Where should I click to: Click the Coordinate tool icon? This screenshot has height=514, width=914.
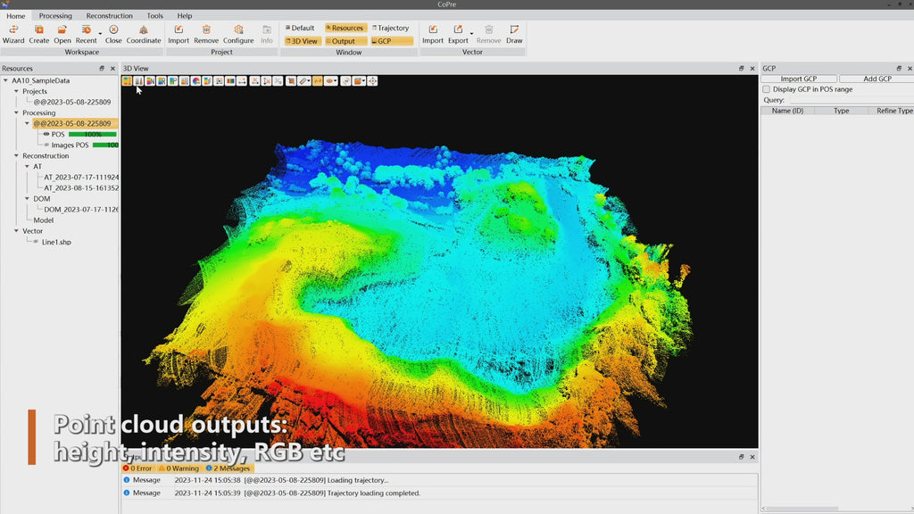(x=143, y=30)
